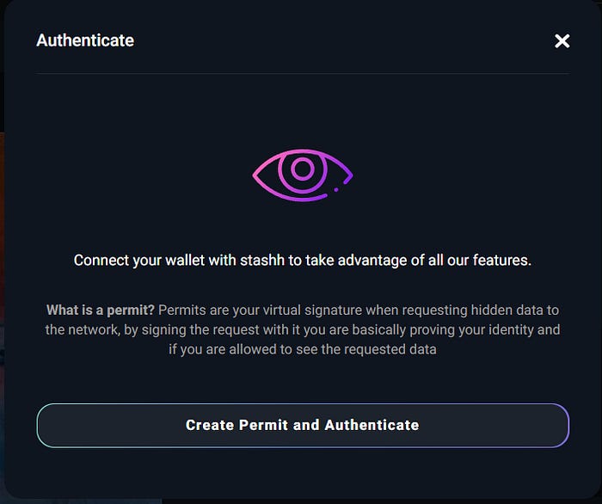Close the Authenticate dialog with the X
The image size is (602, 504).
coord(562,40)
